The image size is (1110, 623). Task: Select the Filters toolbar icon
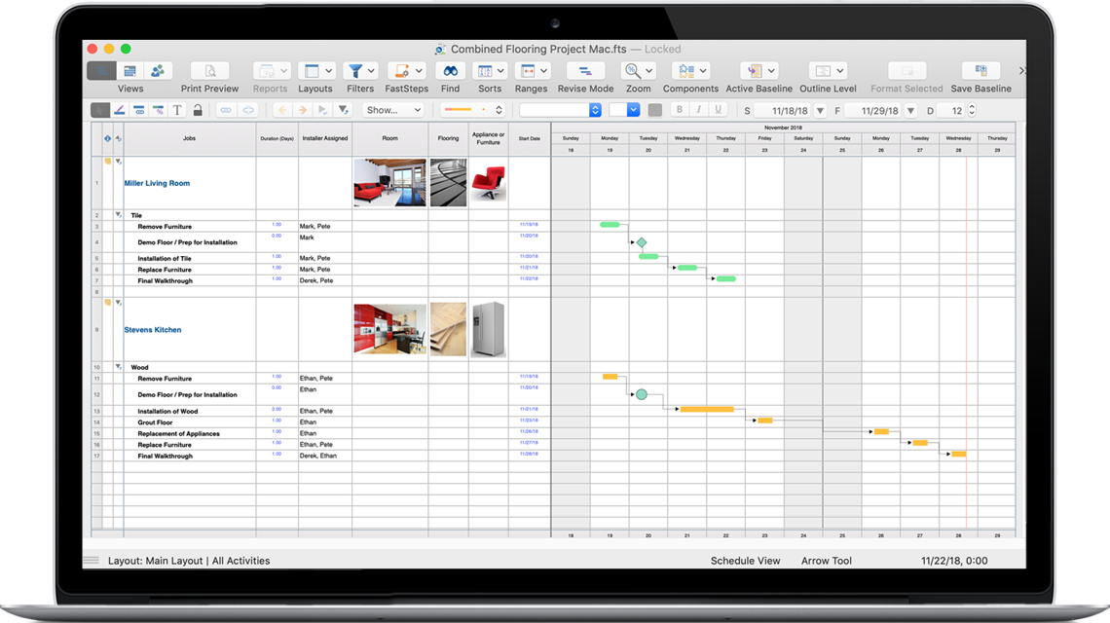coord(356,71)
